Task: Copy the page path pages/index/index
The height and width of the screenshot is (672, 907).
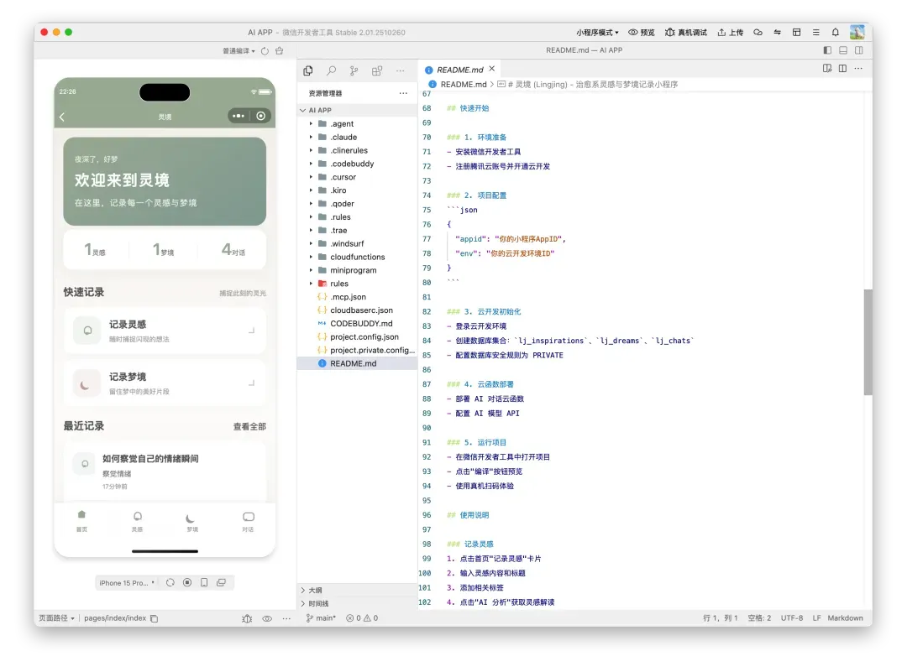Action: (154, 618)
